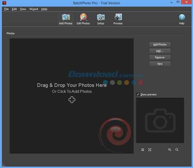Expand the View menu in the menu bar
Viewport: 193px width, 168px height.
coord(23,9)
